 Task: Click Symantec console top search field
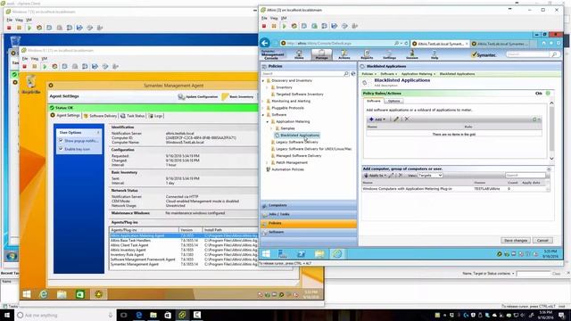click(x=527, y=54)
